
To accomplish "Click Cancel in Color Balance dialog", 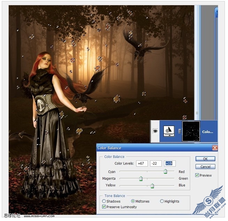I will click(x=205, y=167).
